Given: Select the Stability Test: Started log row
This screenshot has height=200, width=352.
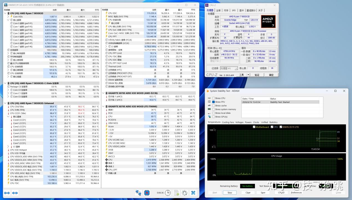Looking at the screenshot, I should (280, 102).
